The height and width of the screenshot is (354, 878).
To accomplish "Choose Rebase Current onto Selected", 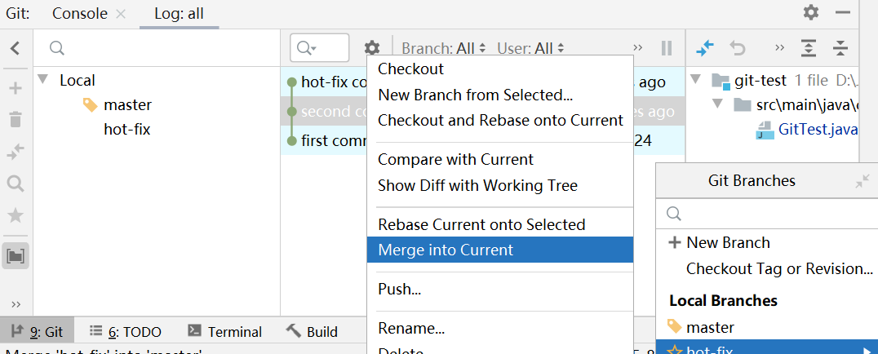I will click(500, 224).
